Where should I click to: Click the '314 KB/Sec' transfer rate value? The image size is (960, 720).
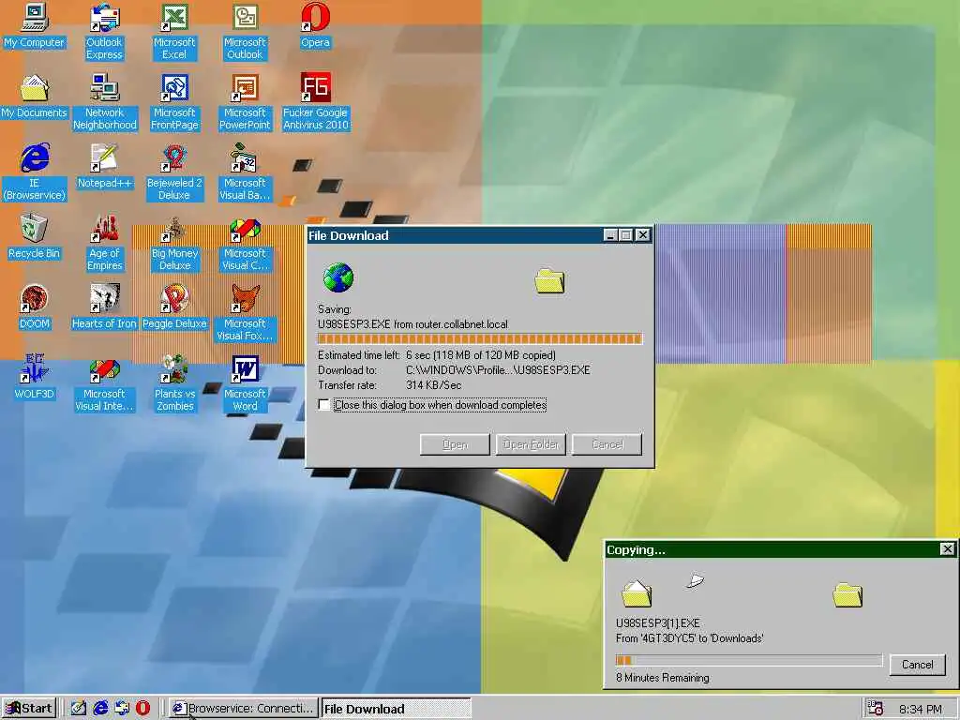[433, 385]
